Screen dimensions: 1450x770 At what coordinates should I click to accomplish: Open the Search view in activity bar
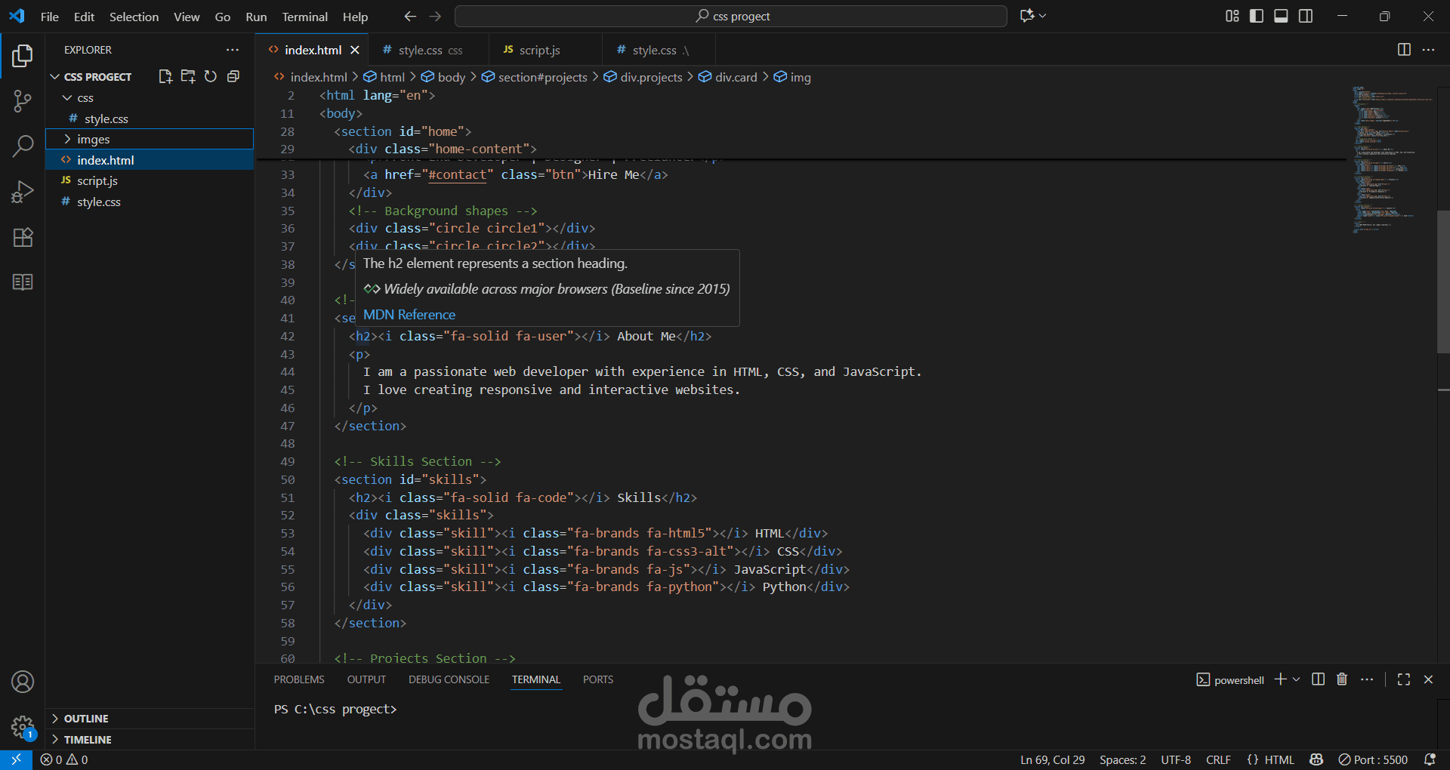tap(23, 146)
